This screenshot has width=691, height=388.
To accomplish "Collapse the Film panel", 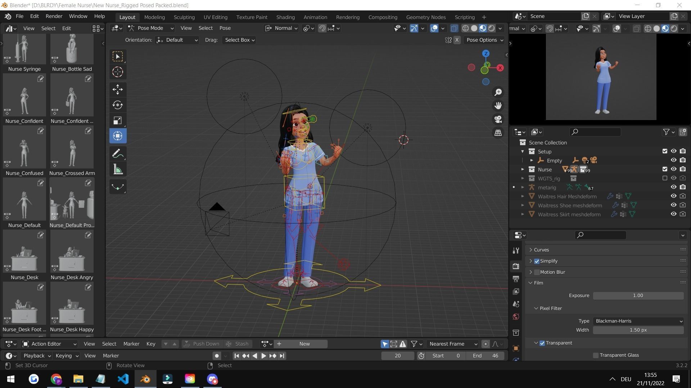I will pos(538,283).
